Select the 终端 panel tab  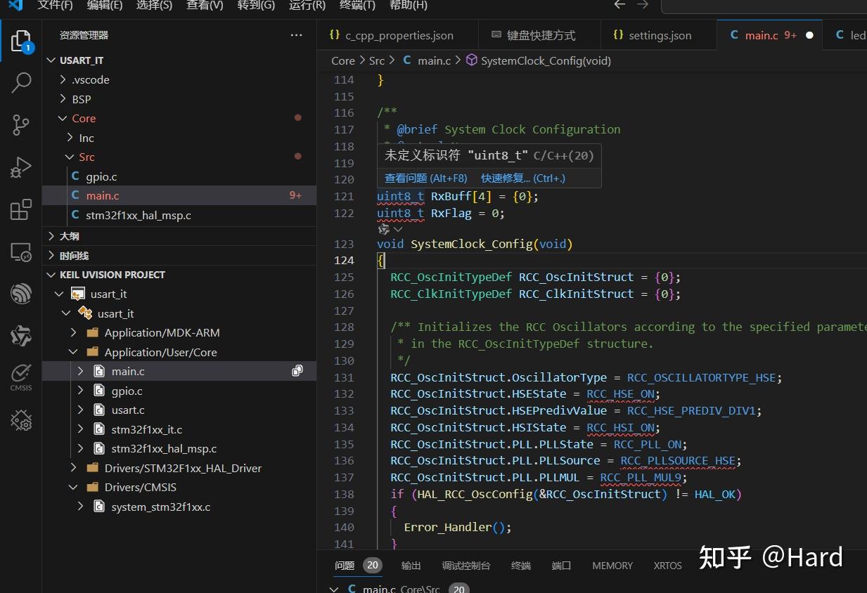point(520,565)
